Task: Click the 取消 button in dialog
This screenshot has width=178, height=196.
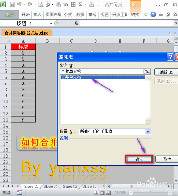Action: tap(167, 159)
